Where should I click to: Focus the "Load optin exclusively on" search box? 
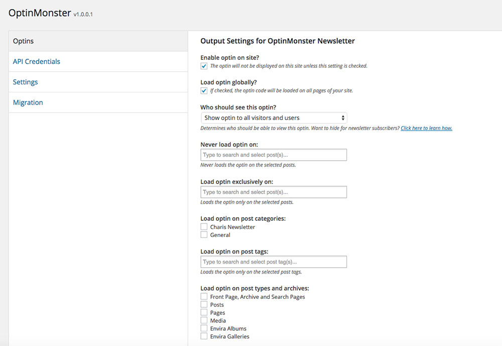coord(274,192)
